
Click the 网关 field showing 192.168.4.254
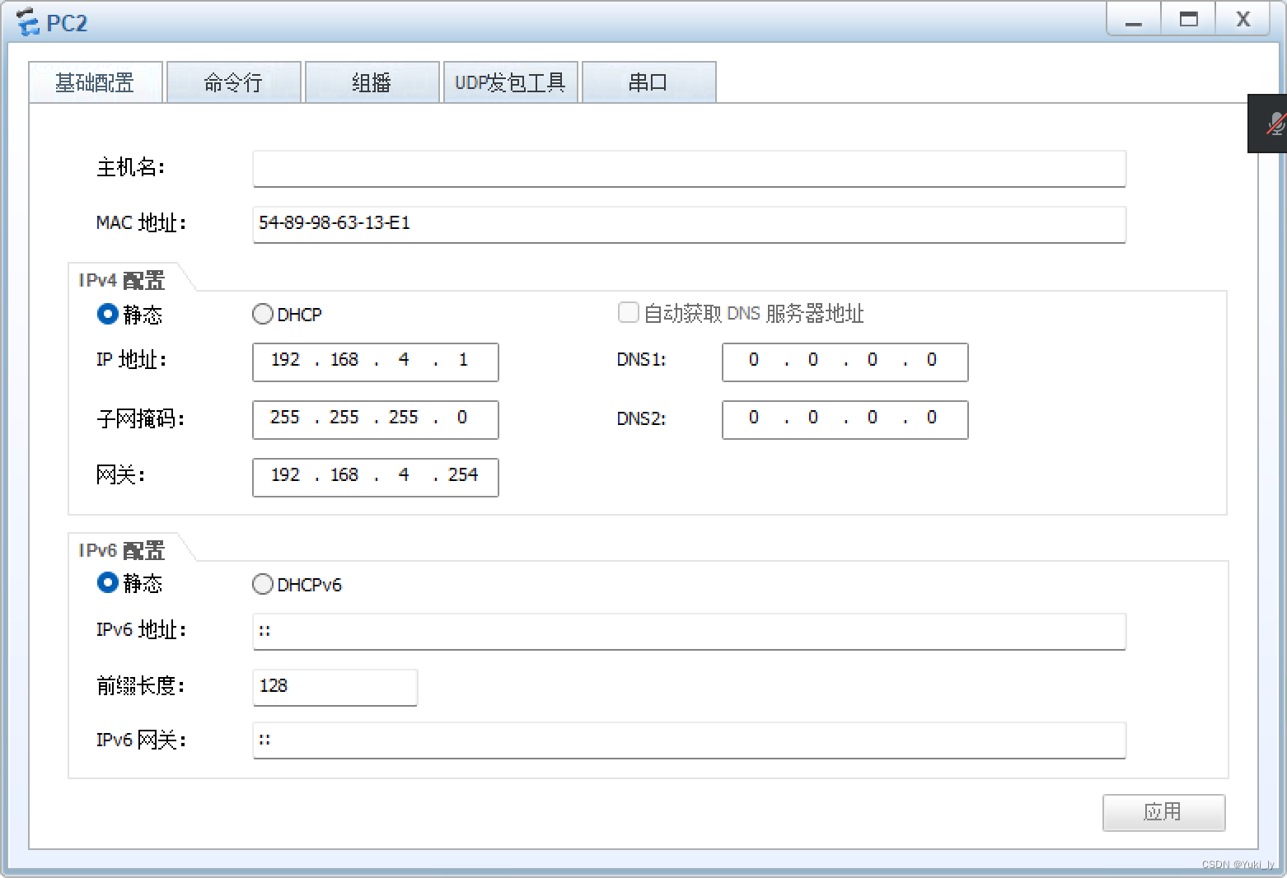375,477
